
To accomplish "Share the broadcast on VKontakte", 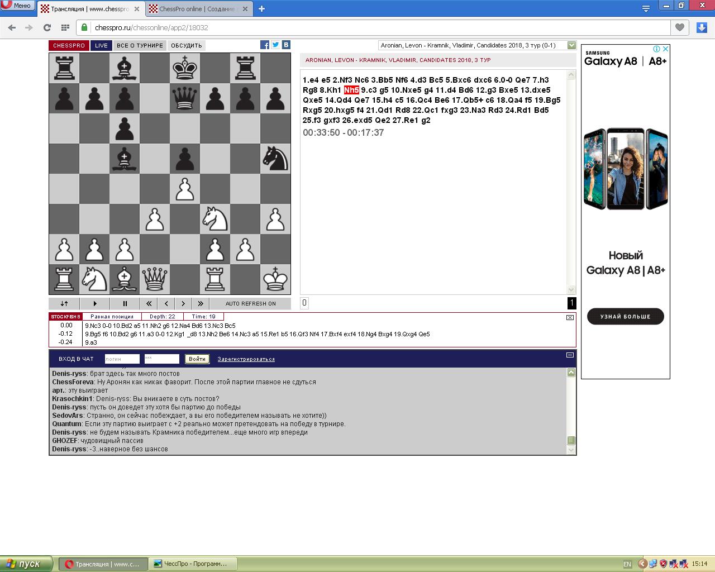I will tap(286, 45).
